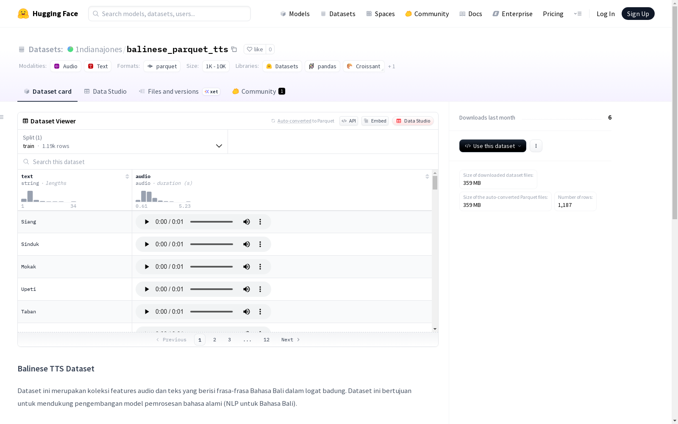Copy dataset name with the copy icon

[234, 49]
